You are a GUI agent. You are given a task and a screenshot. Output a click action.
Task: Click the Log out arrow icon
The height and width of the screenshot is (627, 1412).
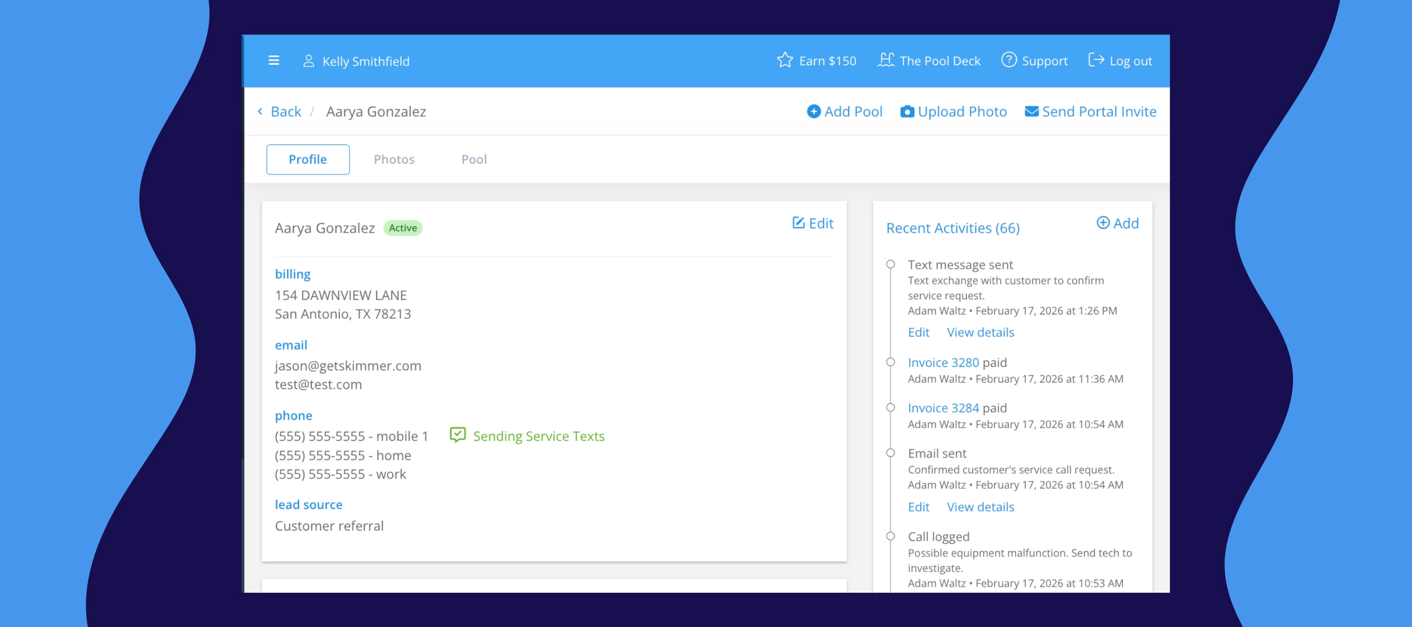point(1096,60)
